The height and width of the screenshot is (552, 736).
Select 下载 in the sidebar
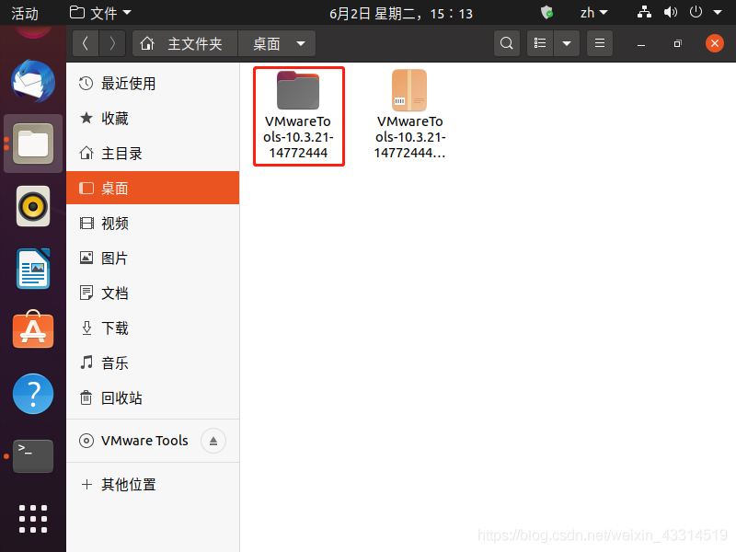[115, 328]
